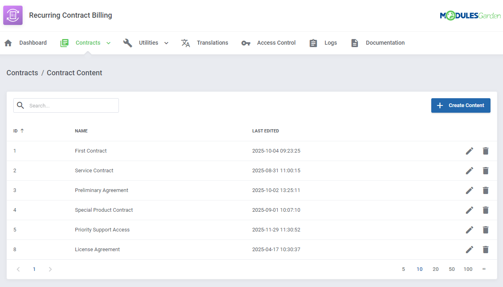
Task: Edit the First Contract using the pencil icon
Action: [469, 151]
